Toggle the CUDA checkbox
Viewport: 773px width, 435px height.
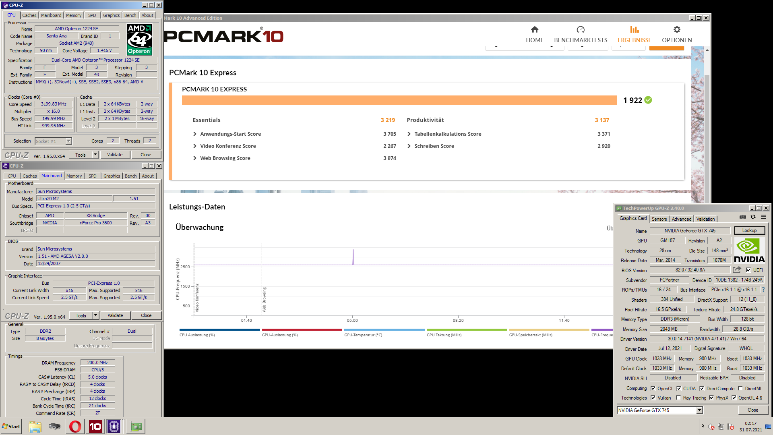coord(679,388)
